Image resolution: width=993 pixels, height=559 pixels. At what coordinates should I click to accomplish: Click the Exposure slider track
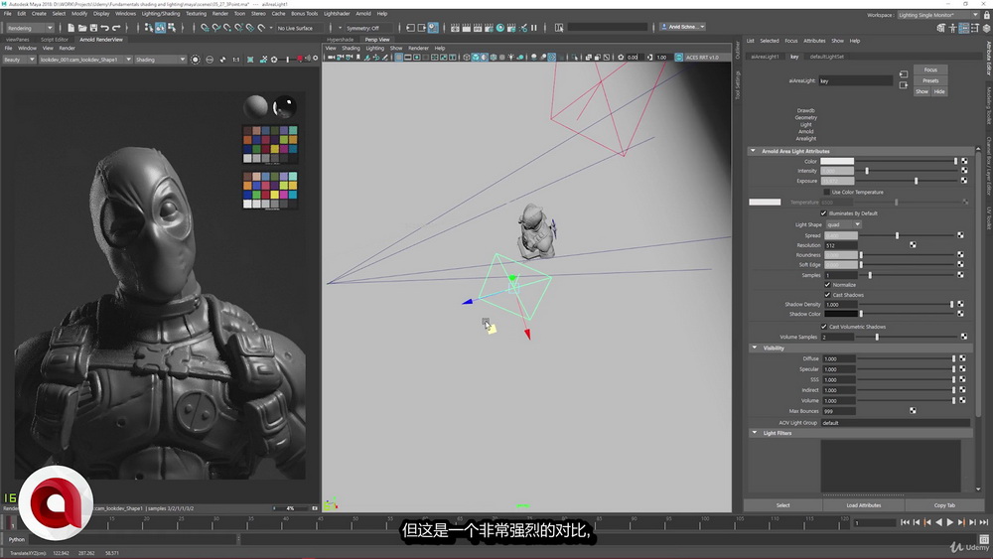click(x=907, y=181)
